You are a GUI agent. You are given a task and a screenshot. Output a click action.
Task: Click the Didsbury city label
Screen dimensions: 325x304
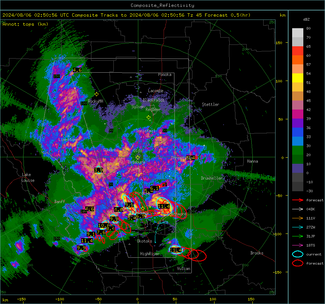(x=136, y=162)
